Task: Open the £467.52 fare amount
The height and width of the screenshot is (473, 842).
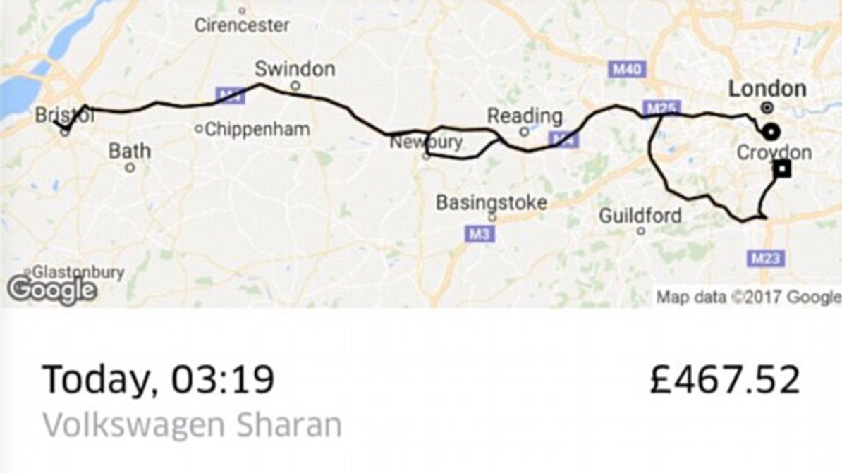Action: (x=724, y=379)
